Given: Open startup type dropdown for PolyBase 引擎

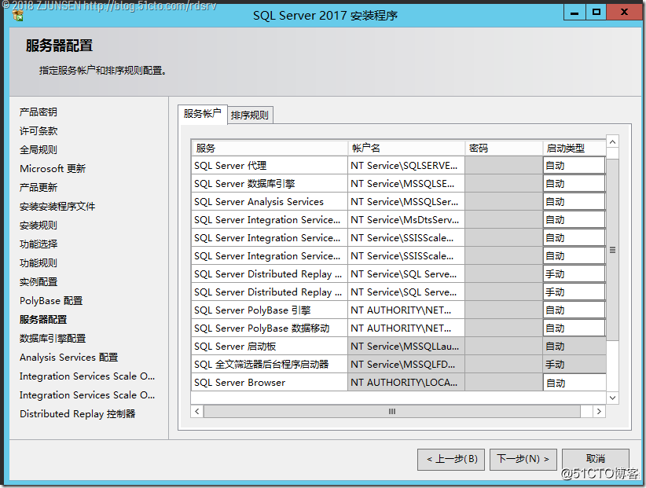Looking at the screenshot, I should [x=574, y=310].
